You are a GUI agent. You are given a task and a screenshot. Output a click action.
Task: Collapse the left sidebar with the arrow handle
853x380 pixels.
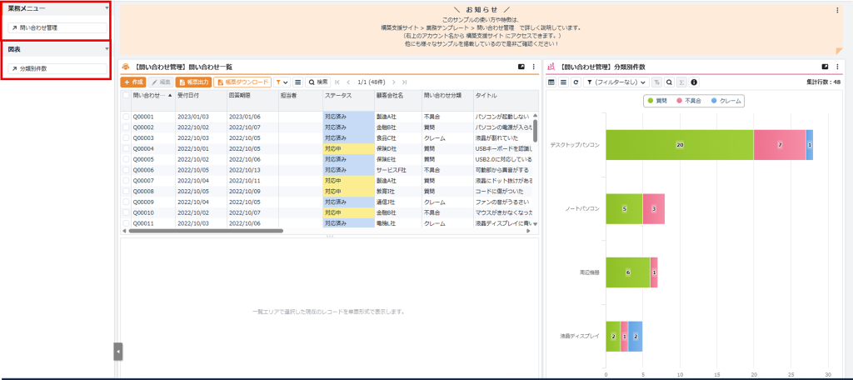tap(117, 352)
